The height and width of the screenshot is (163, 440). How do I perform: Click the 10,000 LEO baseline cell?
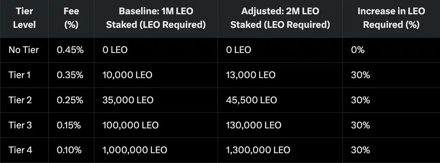pyautogui.click(x=127, y=75)
